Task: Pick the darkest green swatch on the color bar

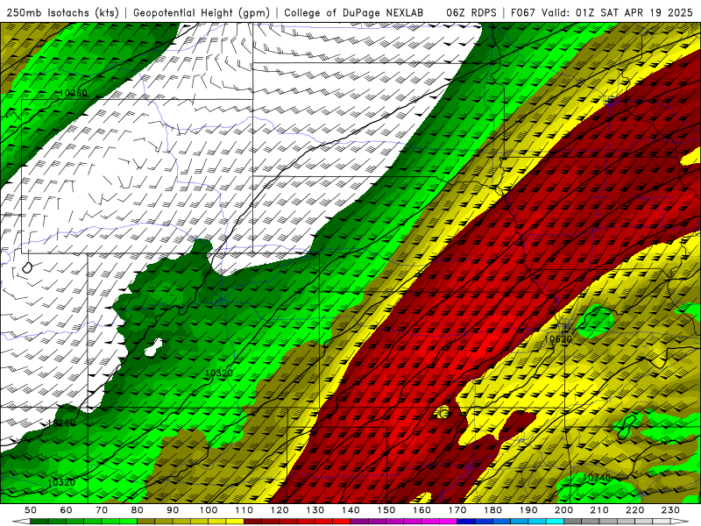Action: point(39,521)
